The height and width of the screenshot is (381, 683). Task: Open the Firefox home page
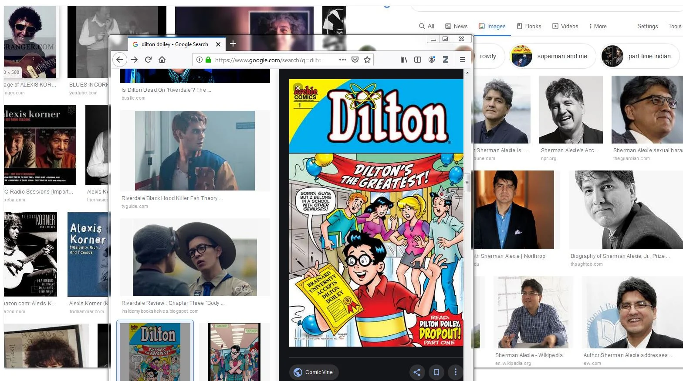(x=162, y=60)
